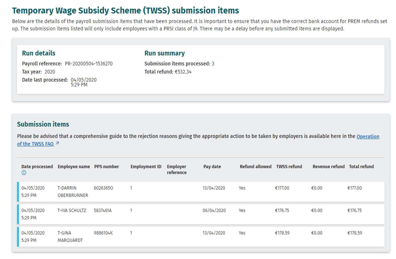The width and height of the screenshot is (396, 259).
Task: Select the Employee name column header
Action: coord(73,166)
